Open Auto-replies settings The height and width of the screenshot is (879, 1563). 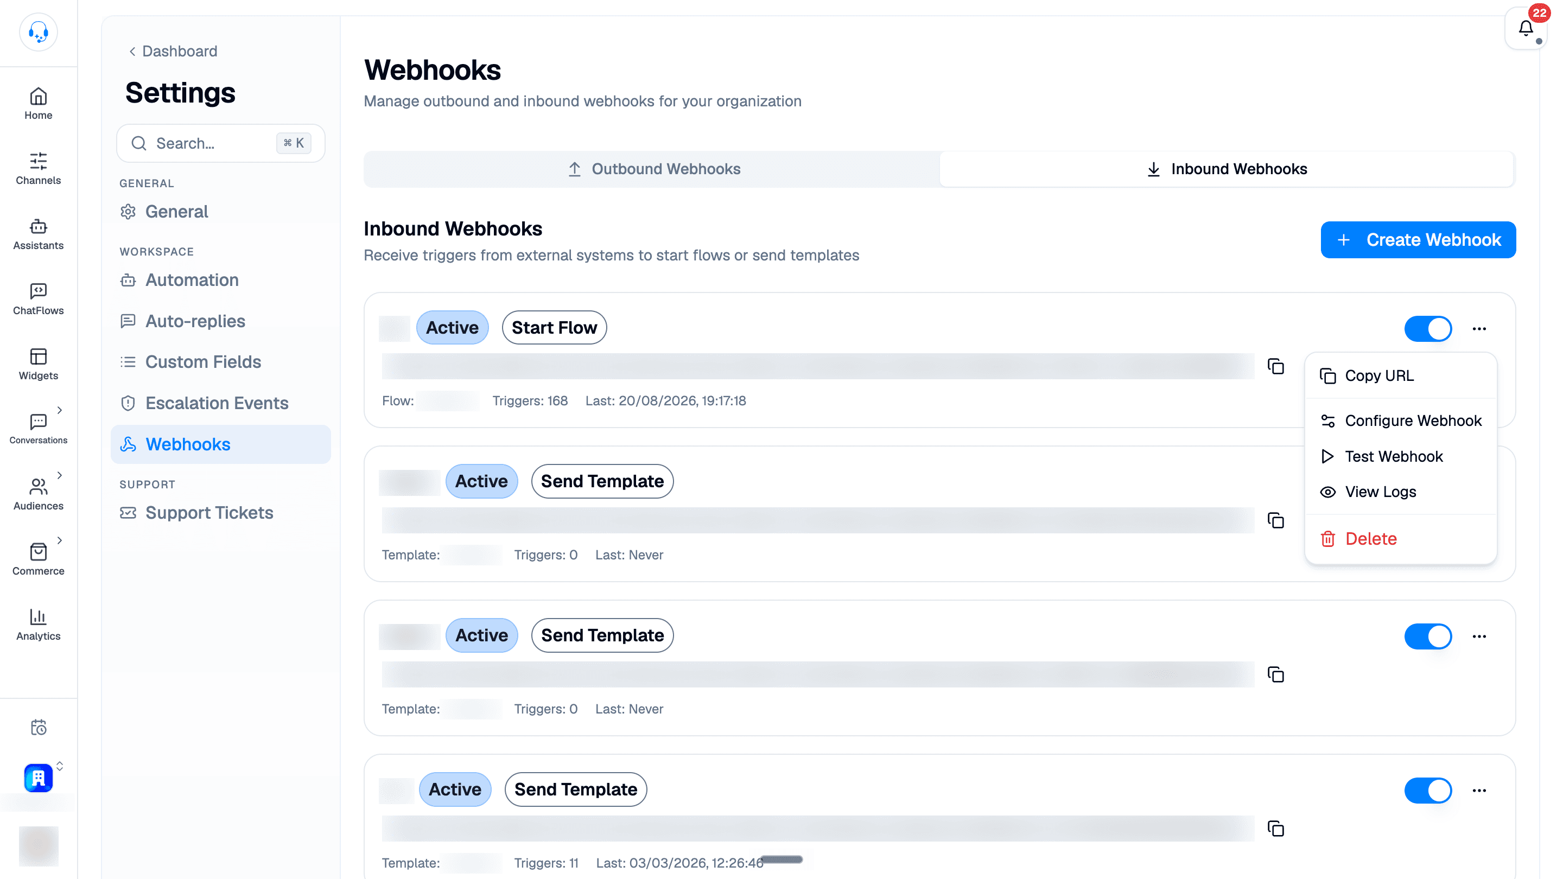[221, 321]
